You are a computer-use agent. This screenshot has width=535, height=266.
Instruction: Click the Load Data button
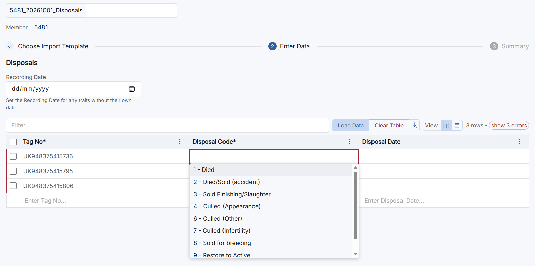click(351, 125)
